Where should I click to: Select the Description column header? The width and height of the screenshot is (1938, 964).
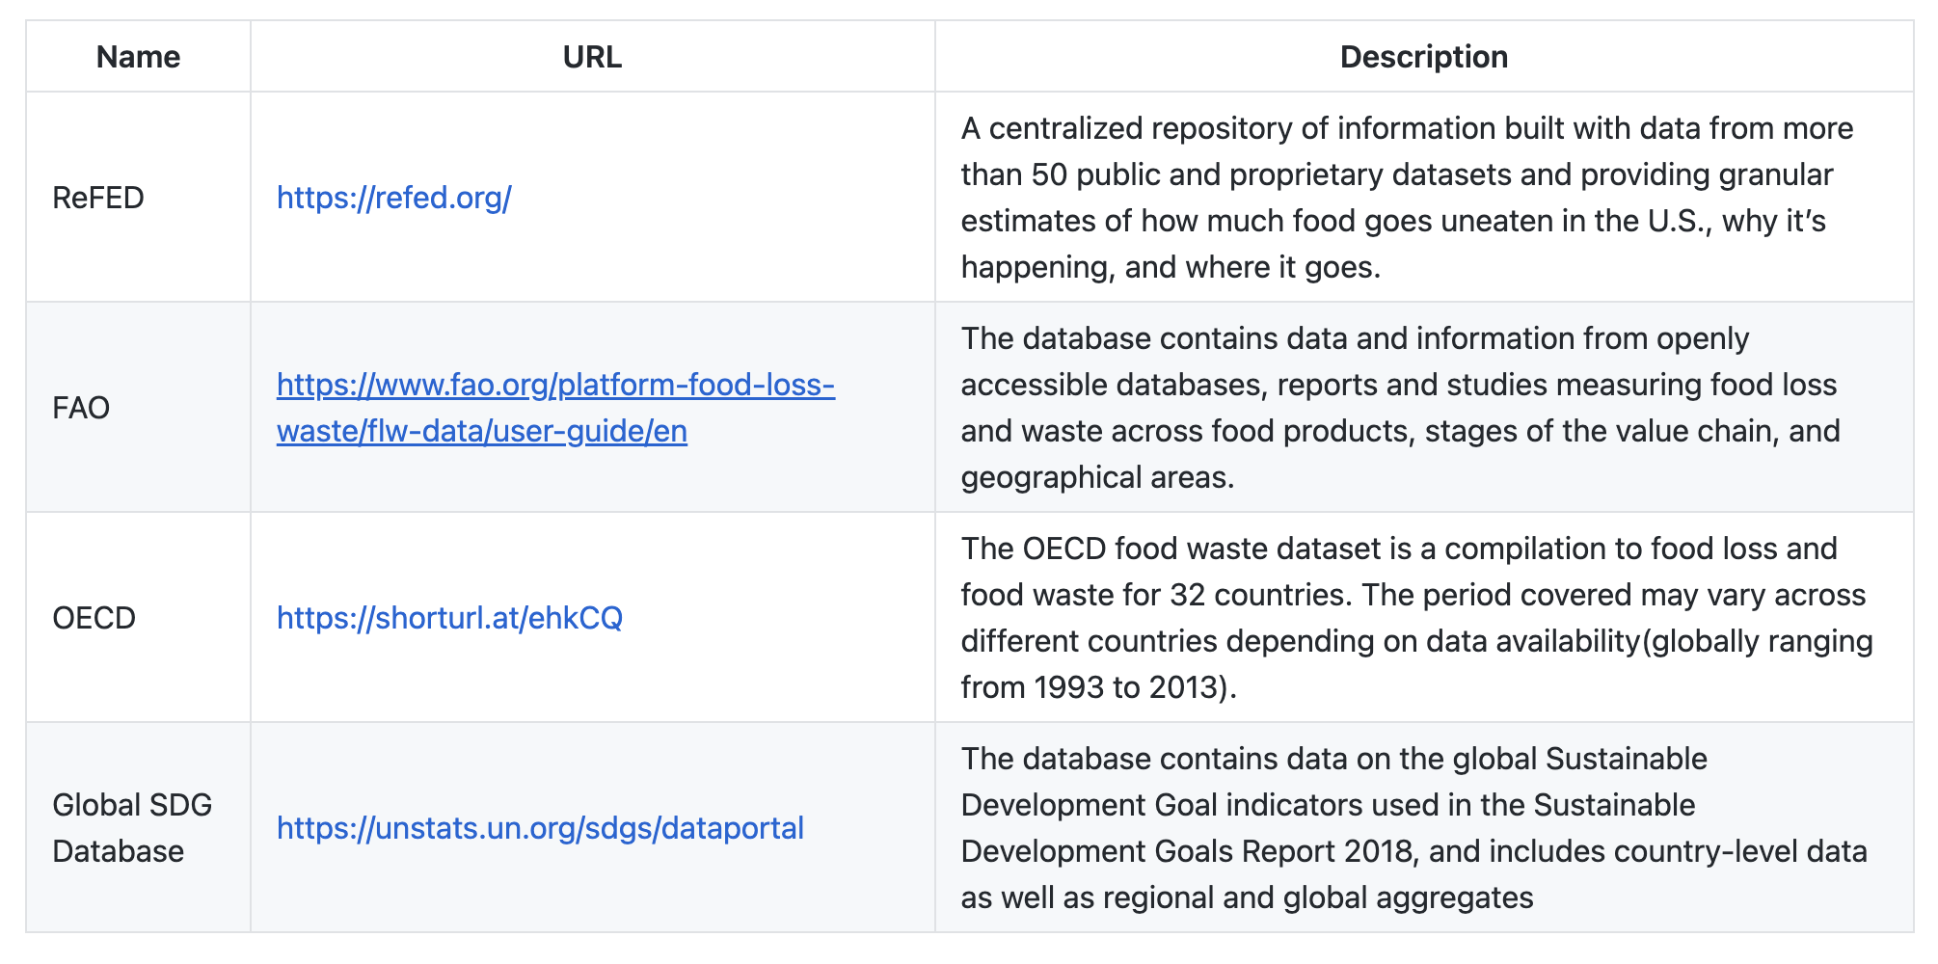(x=1423, y=57)
